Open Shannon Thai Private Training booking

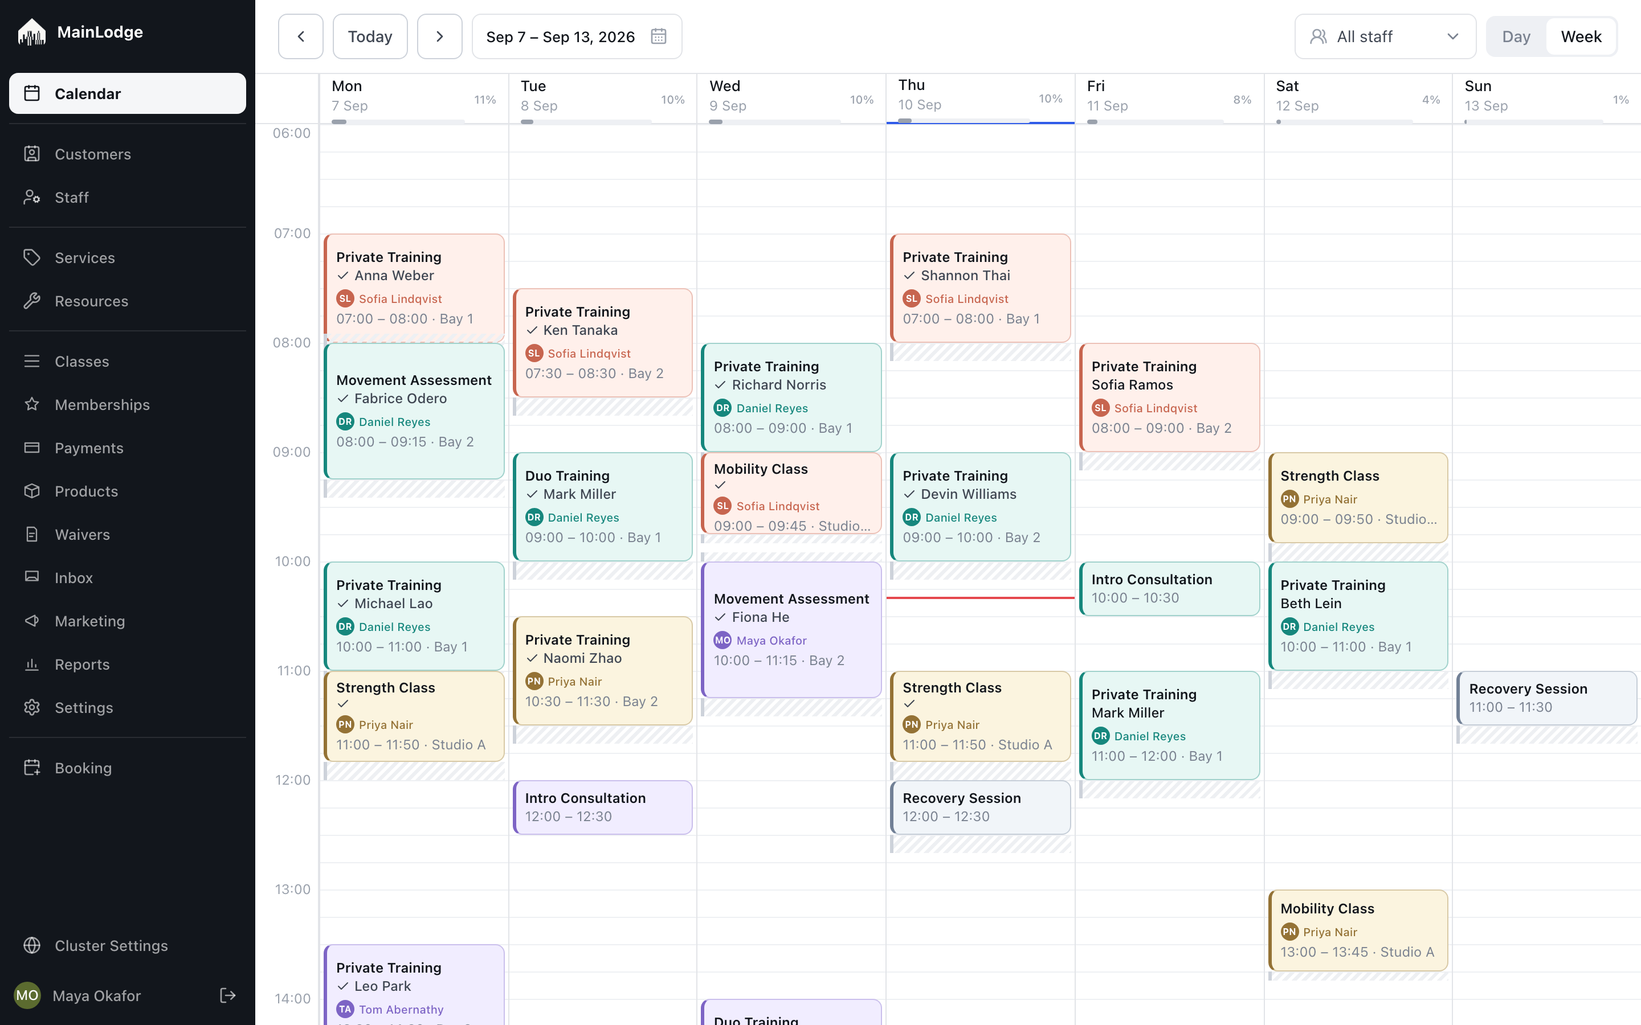pyautogui.click(x=981, y=288)
